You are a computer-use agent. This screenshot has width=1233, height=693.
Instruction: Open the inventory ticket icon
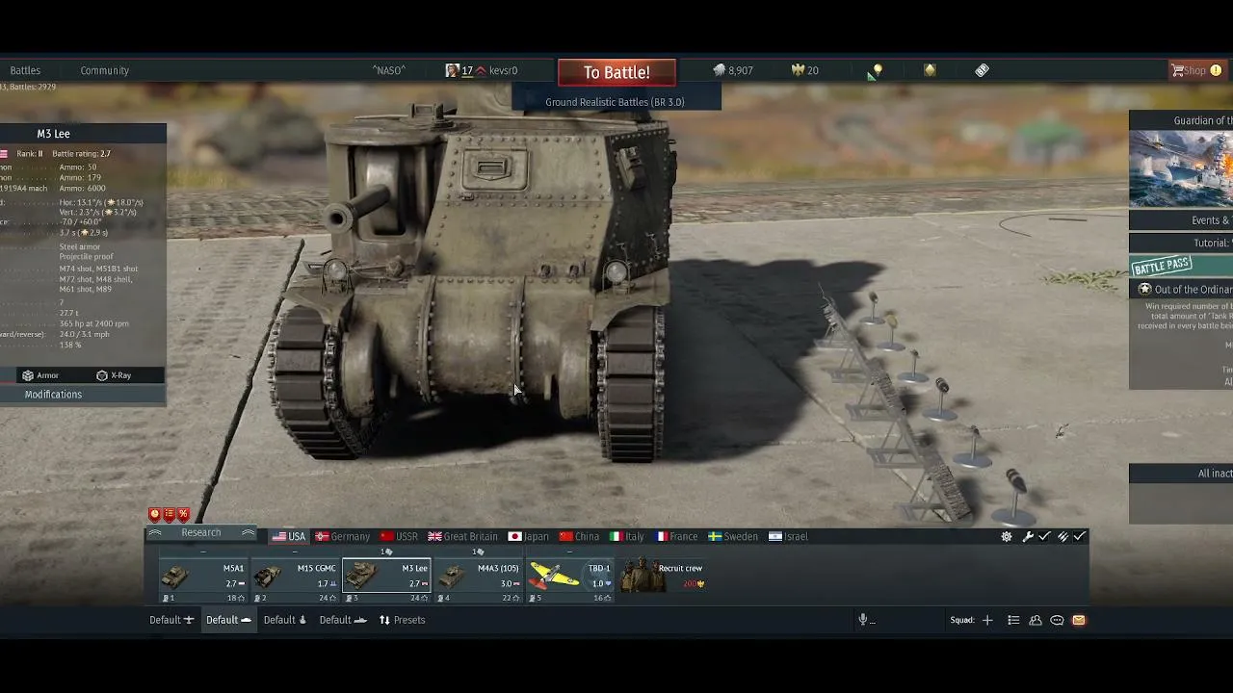(982, 70)
